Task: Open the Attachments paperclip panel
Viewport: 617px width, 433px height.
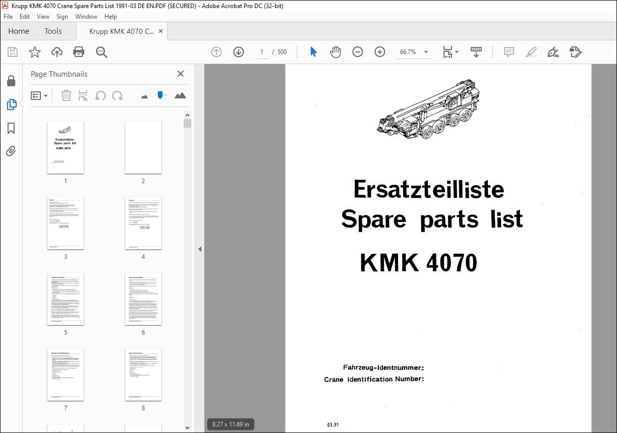Action: pyautogui.click(x=11, y=151)
